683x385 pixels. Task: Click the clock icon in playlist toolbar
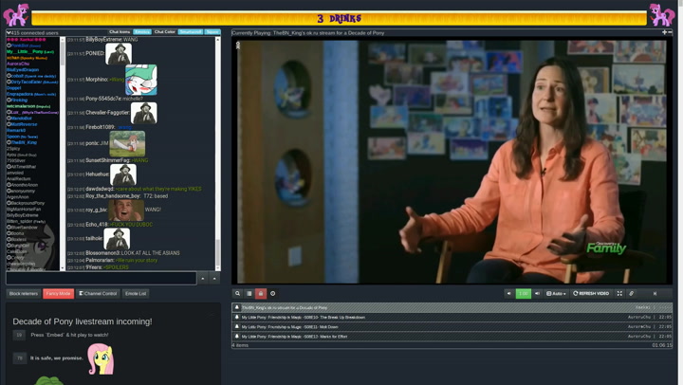pyautogui.click(x=273, y=294)
